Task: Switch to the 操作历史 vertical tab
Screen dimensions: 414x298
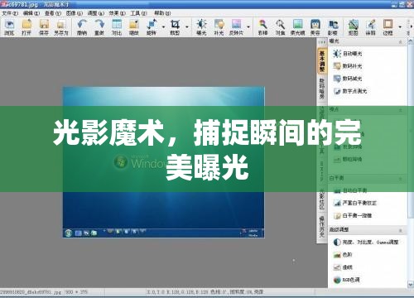Action: click(x=322, y=227)
